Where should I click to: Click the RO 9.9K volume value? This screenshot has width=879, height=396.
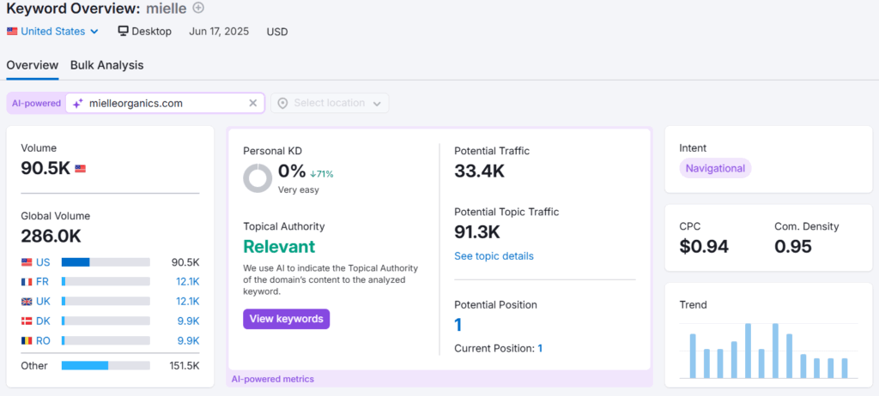pyautogui.click(x=190, y=340)
